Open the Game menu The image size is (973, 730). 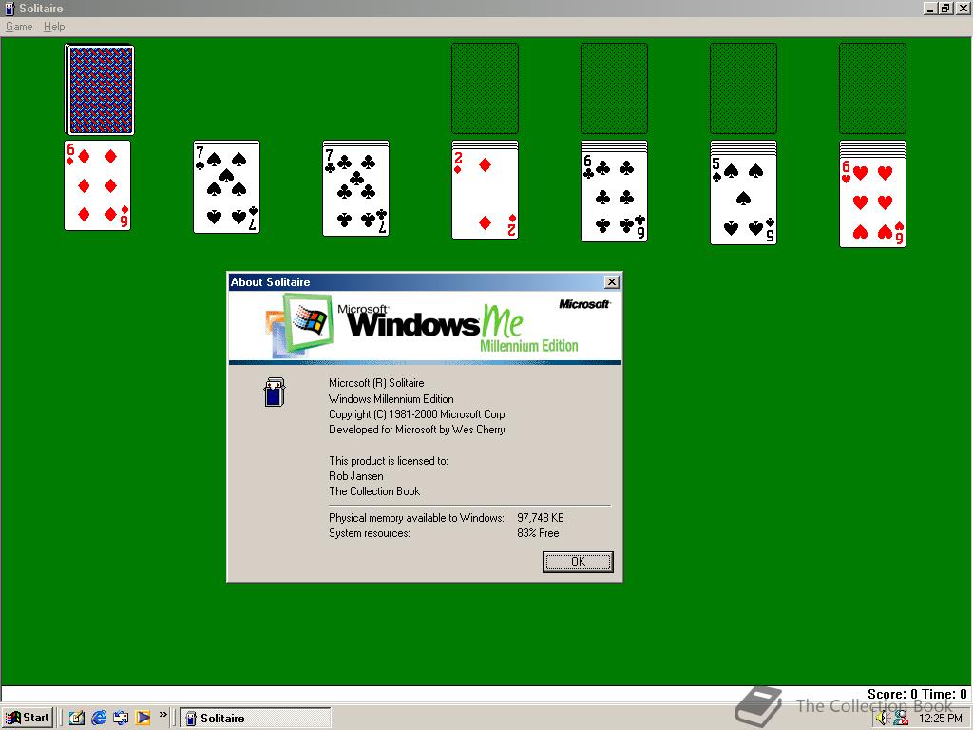coord(19,27)
